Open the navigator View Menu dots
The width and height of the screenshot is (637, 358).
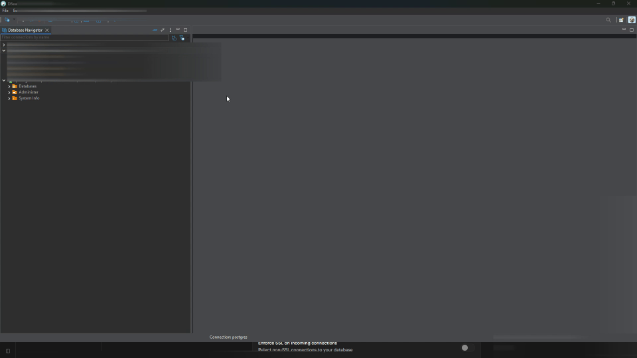coord(171,30)
